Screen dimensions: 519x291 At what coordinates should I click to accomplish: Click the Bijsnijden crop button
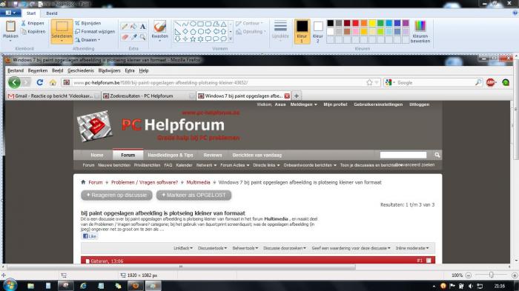[x=88, y=23]
